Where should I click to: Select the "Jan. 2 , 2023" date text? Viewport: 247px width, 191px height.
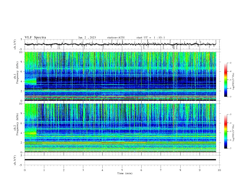87,37
